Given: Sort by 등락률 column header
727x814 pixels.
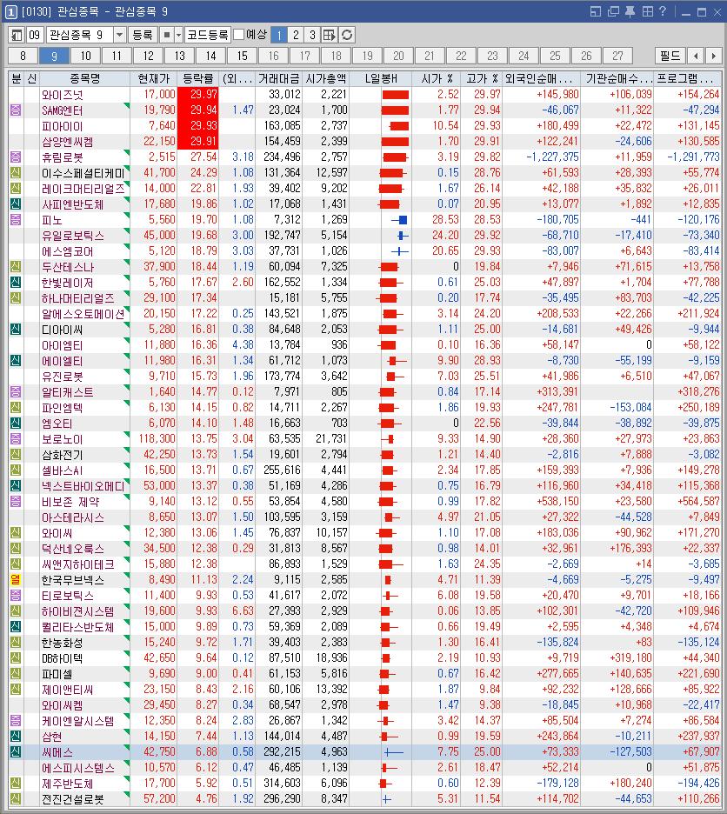Looking at the screenshot, I should pos(198,79).
